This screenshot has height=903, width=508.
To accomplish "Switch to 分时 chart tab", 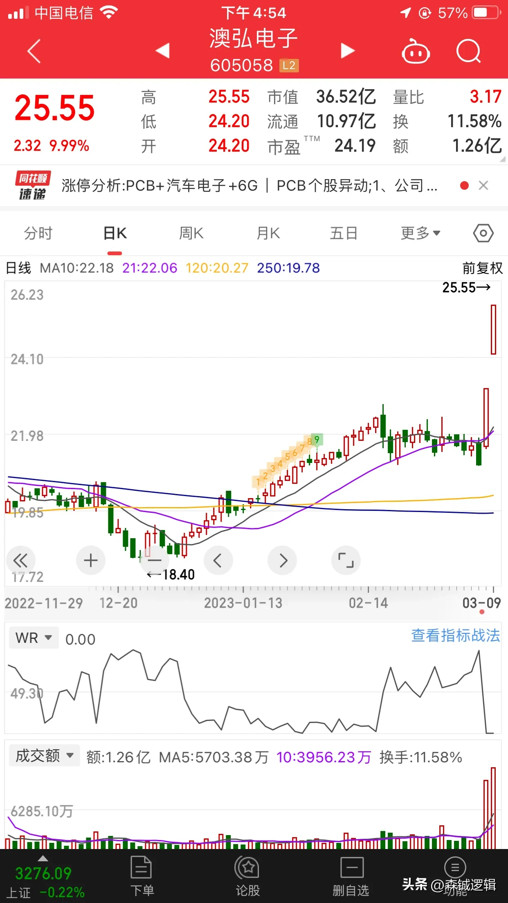I will click(38, 233).
